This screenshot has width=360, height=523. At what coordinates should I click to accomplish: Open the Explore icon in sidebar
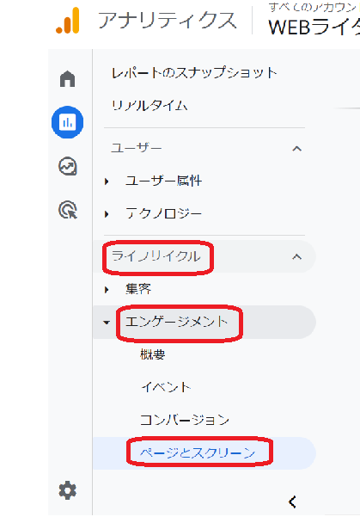pos(68,166)
